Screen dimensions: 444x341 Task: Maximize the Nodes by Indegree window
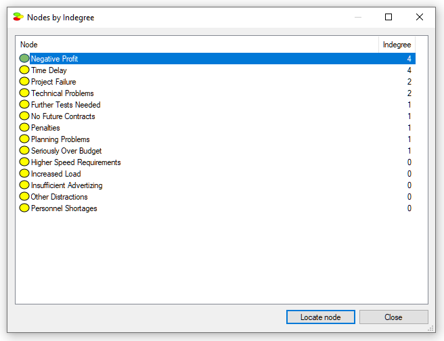[388, 17]
